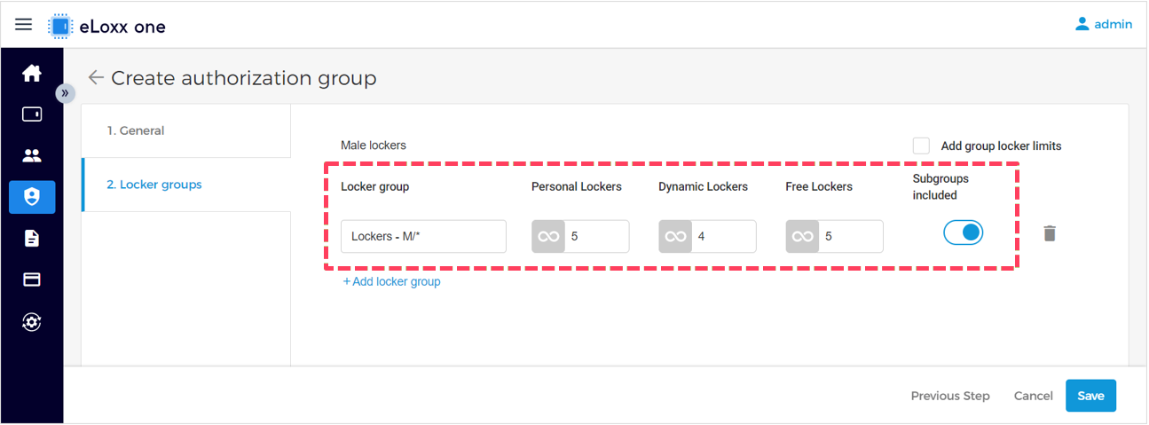Click the Locker group column header
This screenshot has height=425, width=1149.
[x=374, y=186]
